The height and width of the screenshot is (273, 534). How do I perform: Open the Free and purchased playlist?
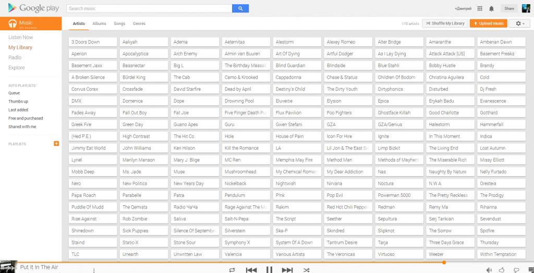[26, 118]
